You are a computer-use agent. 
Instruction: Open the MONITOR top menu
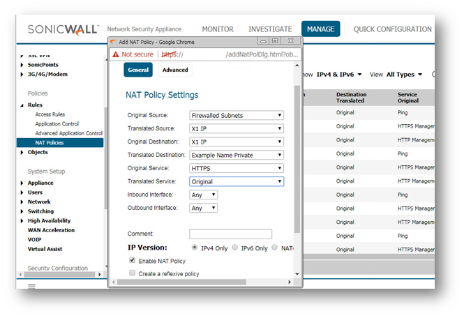pyautogui.click(x=218, y=29)
